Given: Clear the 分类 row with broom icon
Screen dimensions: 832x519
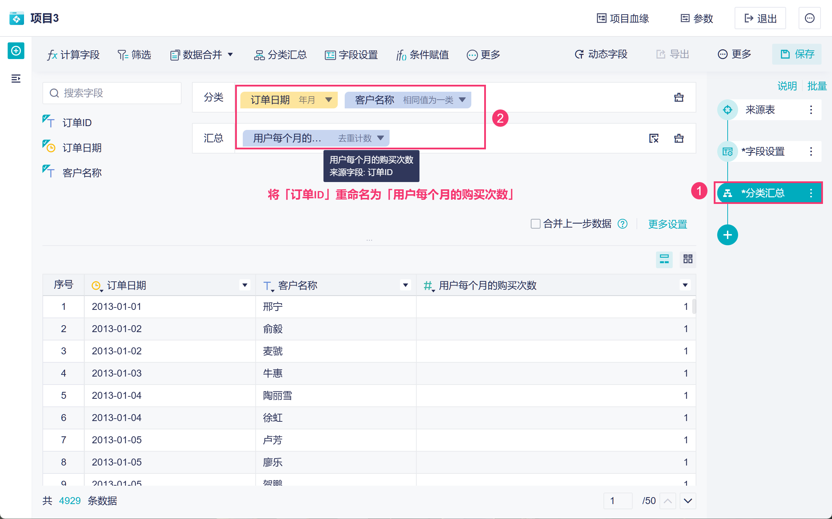Looking at the screenshot, I should click(679, 98).
